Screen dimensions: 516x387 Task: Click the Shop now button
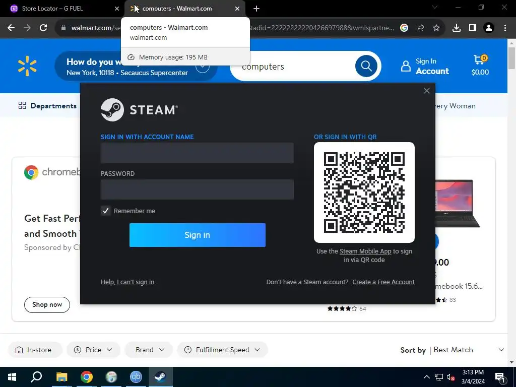47,305
